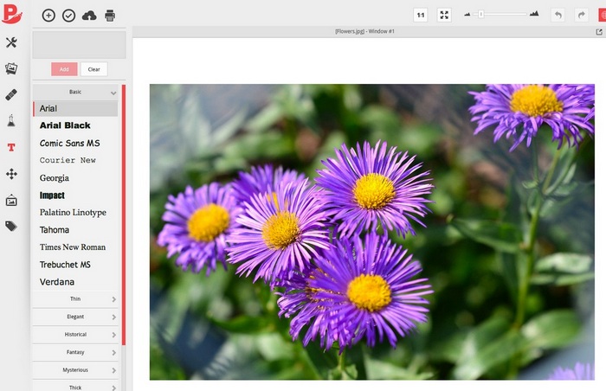606x391 pixels.
Task: Choose the Comic Sans MS font
Action: pyautogui.click(x=69, y=143)
